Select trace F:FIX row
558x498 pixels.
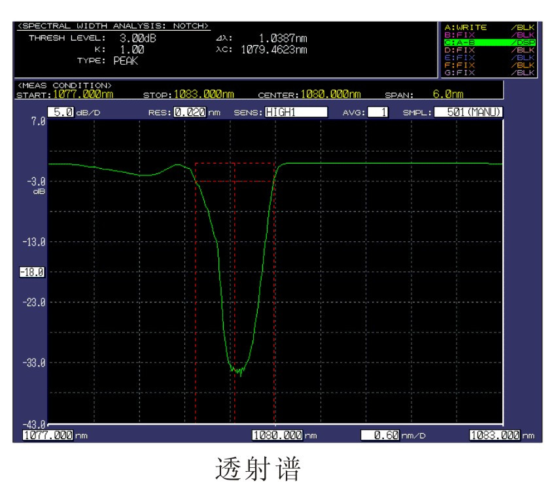coord(489,65)
